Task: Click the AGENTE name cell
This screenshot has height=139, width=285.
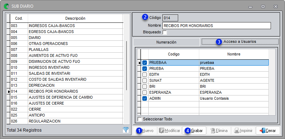Action: [x=234, y=80]
